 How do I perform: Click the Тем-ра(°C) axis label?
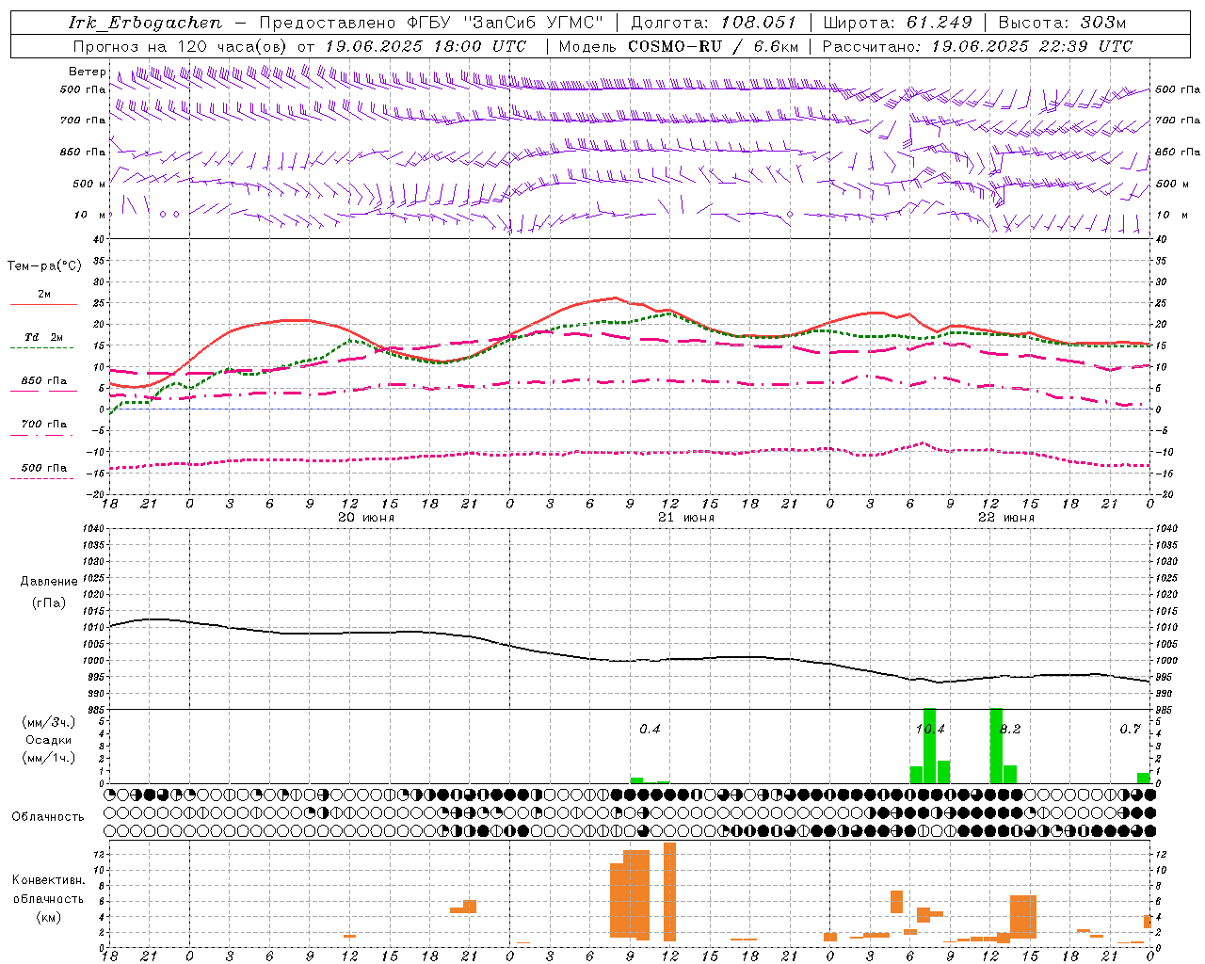[x=44, y=265]
